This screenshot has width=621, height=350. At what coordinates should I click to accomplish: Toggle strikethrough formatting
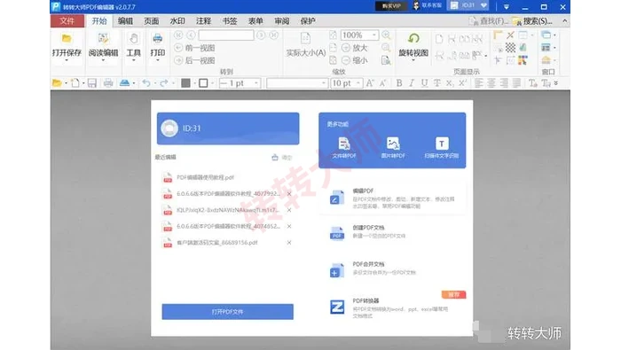[436, 83]
